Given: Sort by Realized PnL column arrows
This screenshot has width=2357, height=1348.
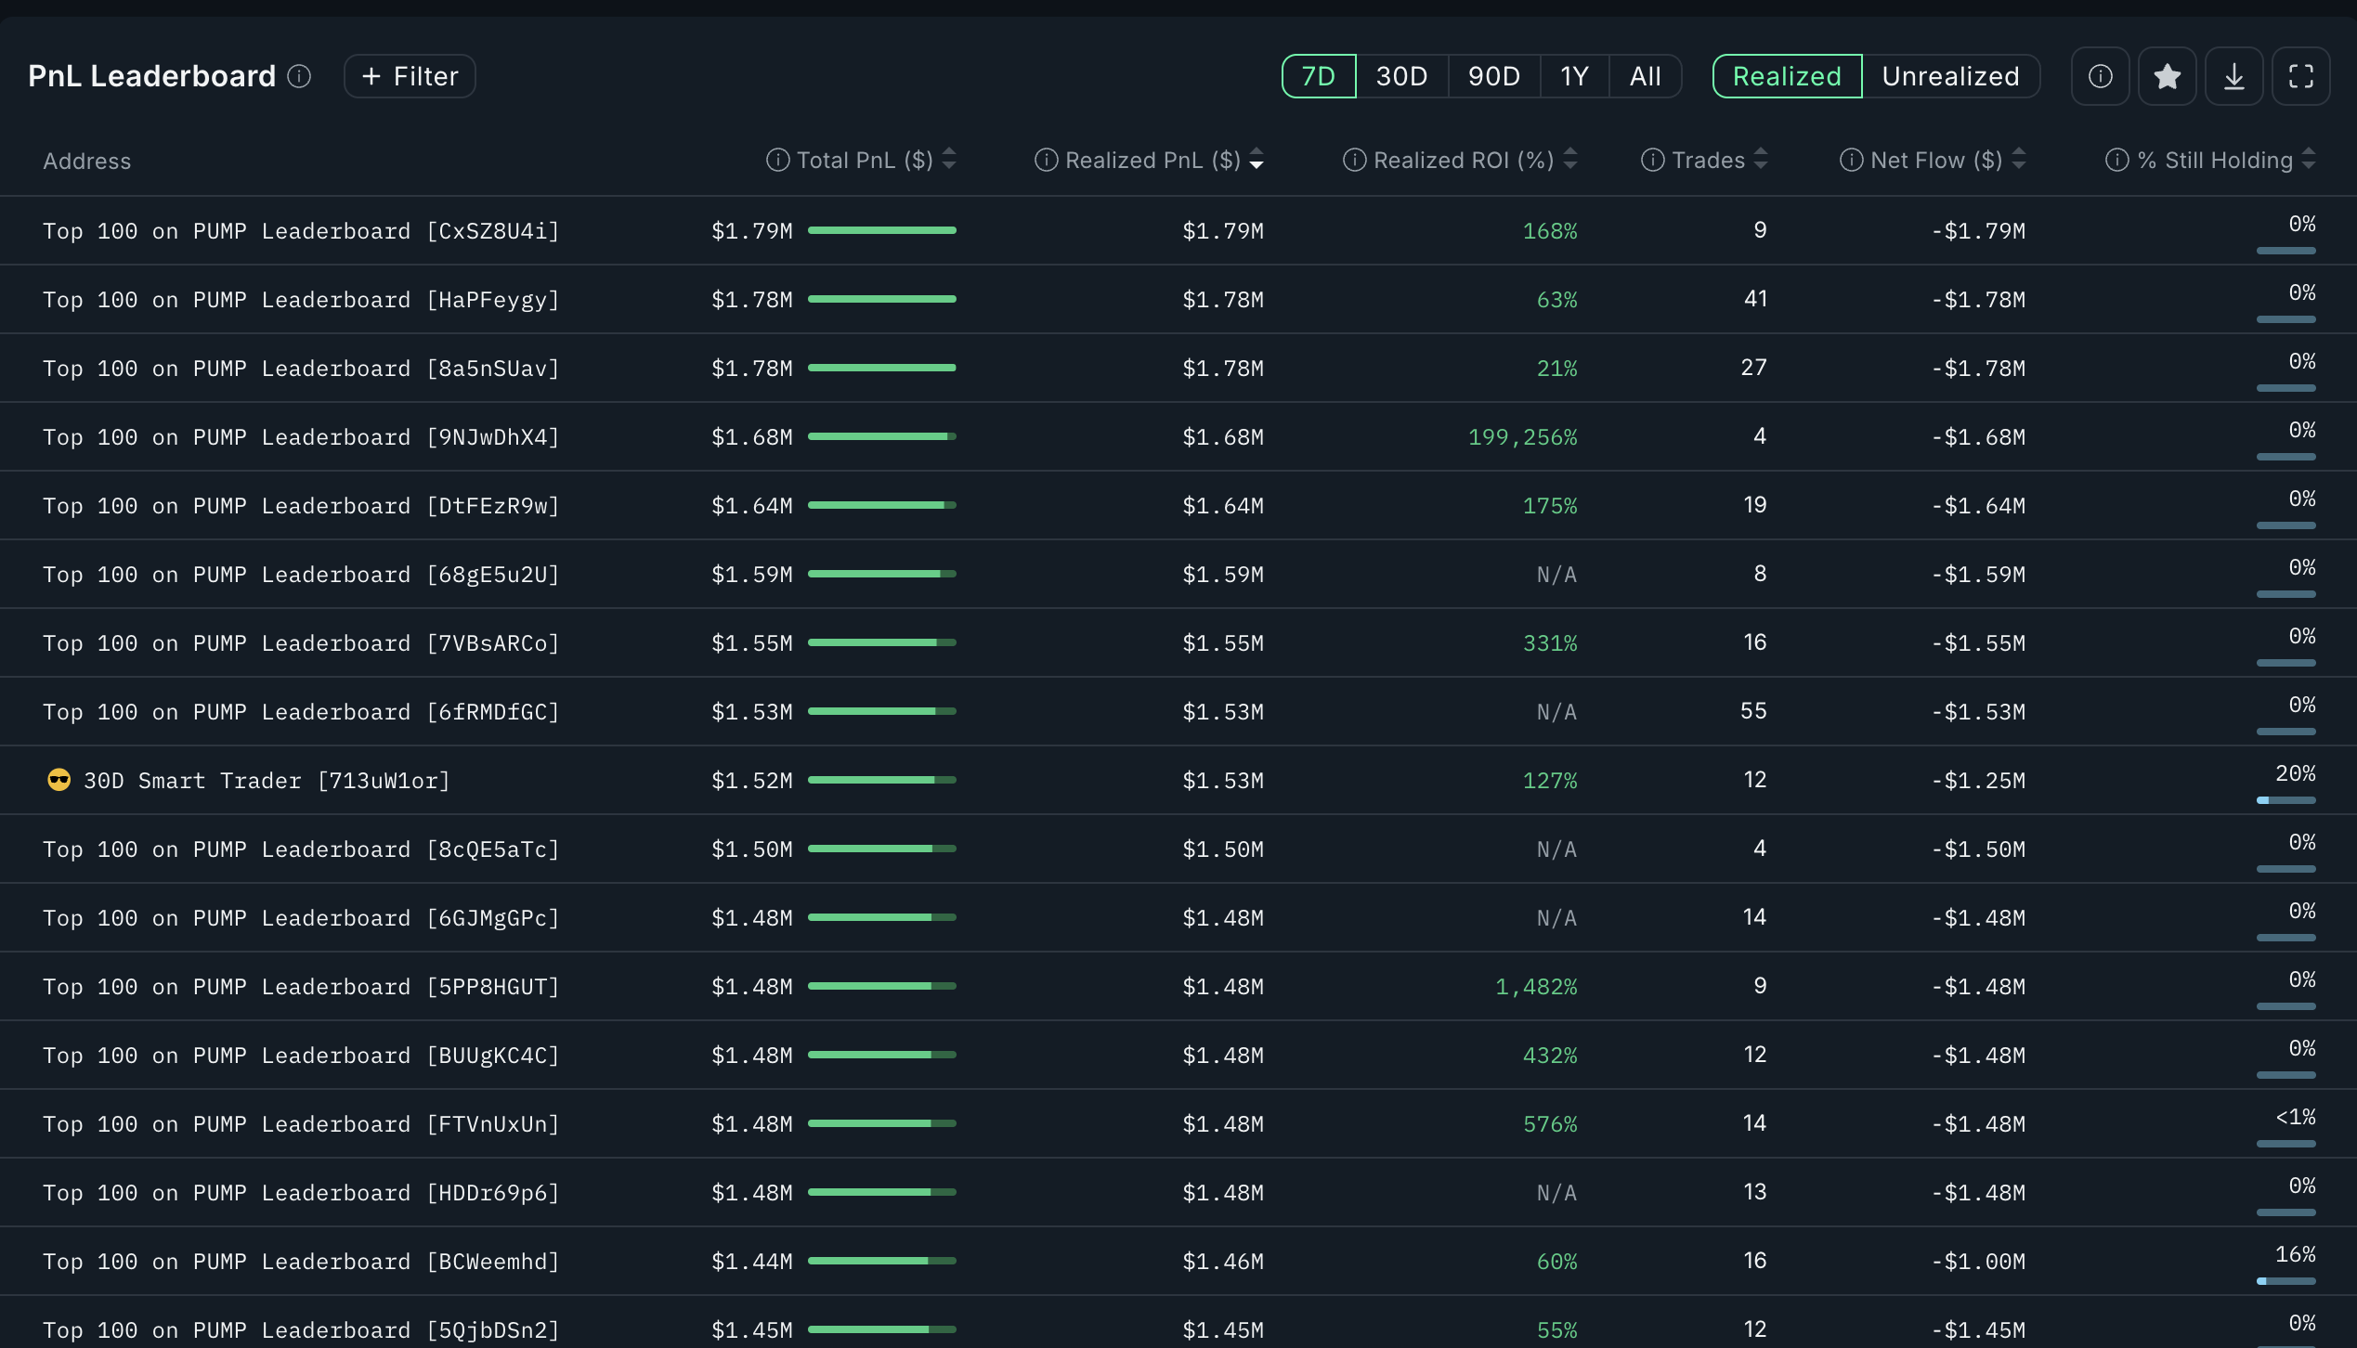Looking at the screenshot, I should click(x=1257, y=160).
